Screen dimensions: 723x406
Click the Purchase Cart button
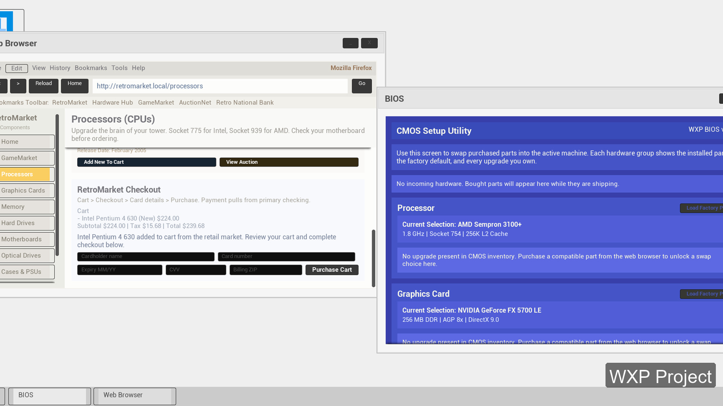click(x=332, y=270)
